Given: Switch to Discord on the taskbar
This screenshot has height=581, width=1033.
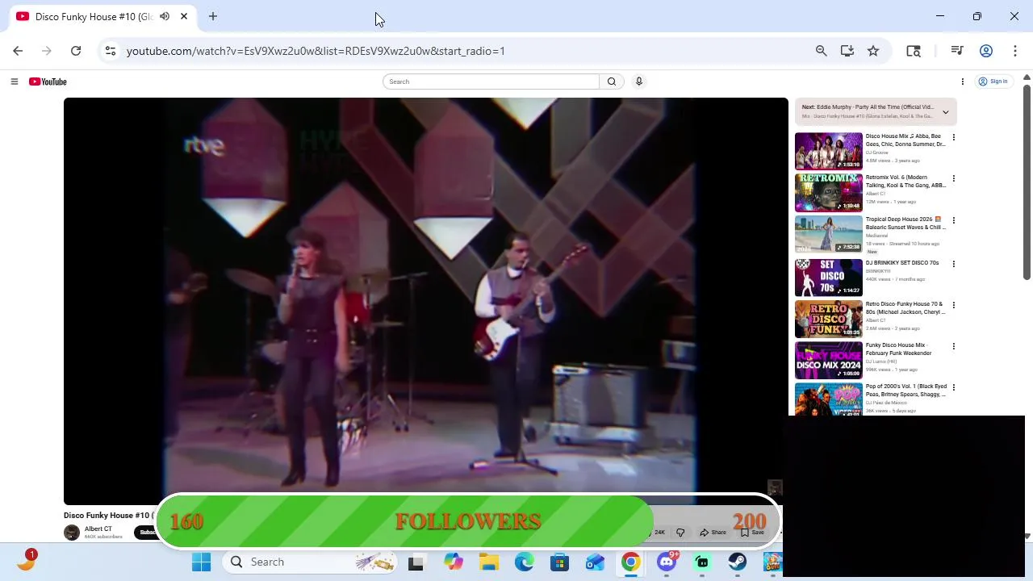Looking at the screenshot, I should click(x=667, y=562).
